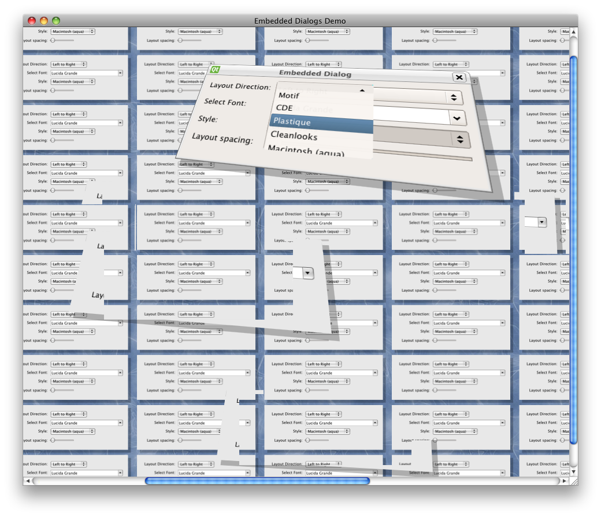Click the horizontal scrollbar's right arrow
This screenshot has width=601, height=517.
coord(564,481)
